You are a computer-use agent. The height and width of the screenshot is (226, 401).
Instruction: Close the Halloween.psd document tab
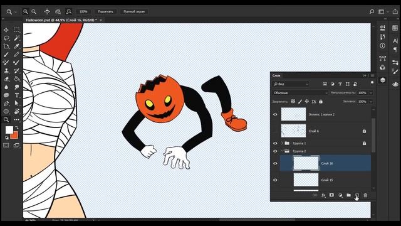(101, 19)
